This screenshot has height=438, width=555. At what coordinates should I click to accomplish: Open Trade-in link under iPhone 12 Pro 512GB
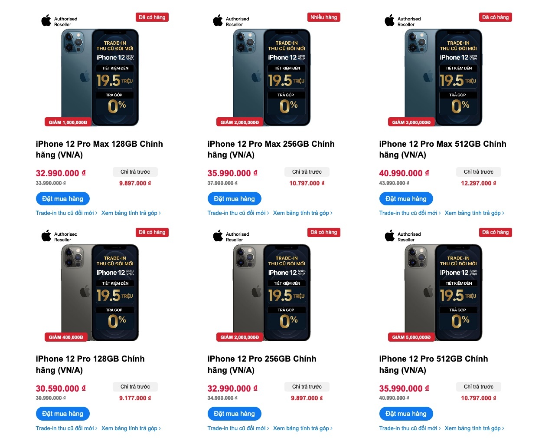(x=410, y=428)
